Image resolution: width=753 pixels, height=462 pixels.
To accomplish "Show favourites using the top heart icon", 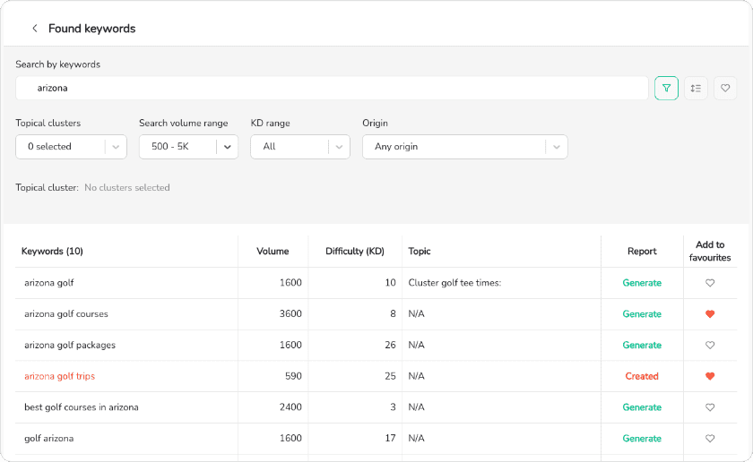I will pyautogui.click(x=725, y=88).
